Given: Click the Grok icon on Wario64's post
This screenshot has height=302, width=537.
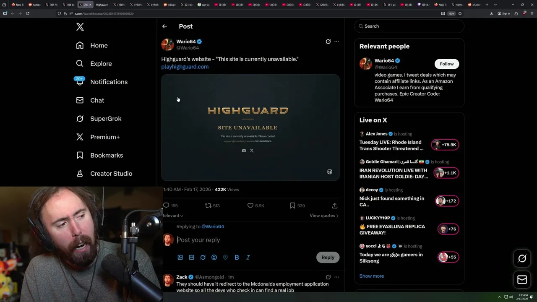Looking at the screenshot, I should [x=328, y=42].
